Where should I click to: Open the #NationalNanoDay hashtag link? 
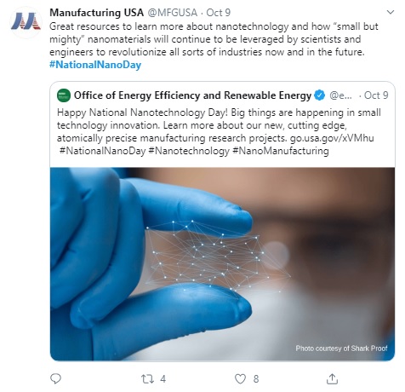pyautogui.click(x=95, y=65)
